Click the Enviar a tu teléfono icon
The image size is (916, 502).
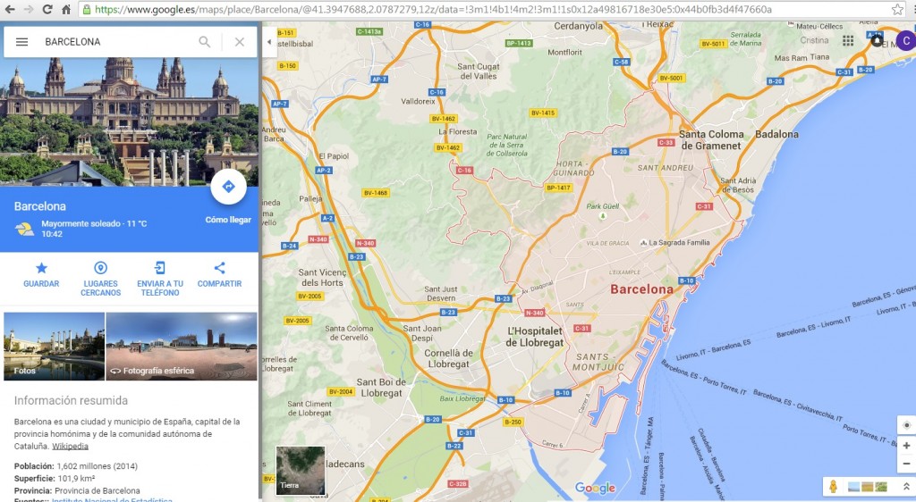[x=159, y=268]
